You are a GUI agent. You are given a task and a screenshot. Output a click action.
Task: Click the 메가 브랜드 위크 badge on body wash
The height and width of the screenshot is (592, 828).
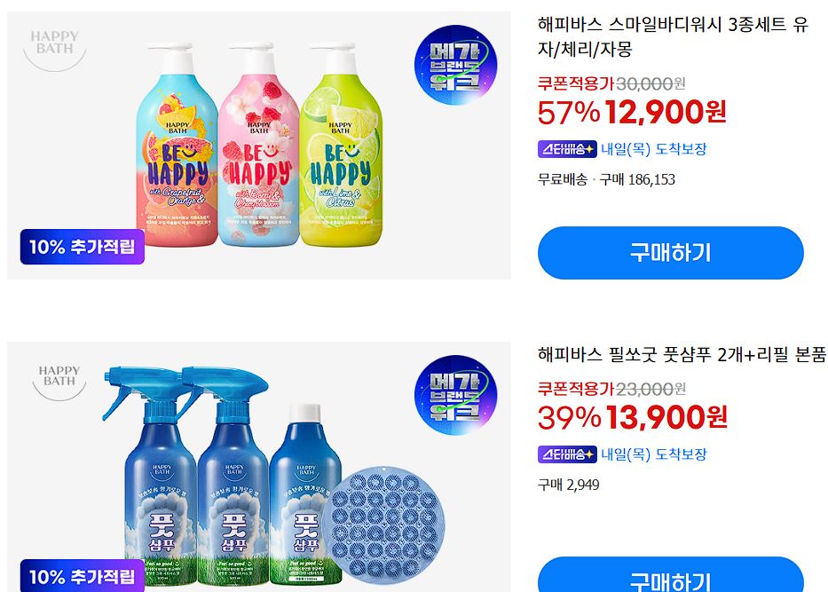(x=456, y=65)
